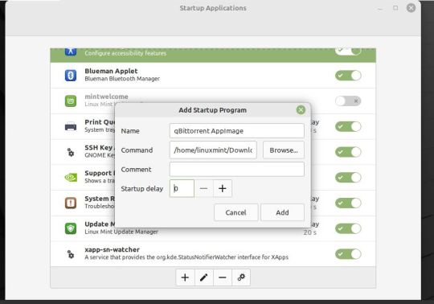Close the Add Startup Program dialog
Viewport: 434px width, 304px height.
coord(301,110)
